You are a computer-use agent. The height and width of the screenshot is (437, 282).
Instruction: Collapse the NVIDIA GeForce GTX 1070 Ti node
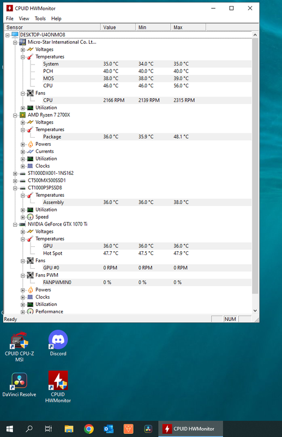[15, 225]
